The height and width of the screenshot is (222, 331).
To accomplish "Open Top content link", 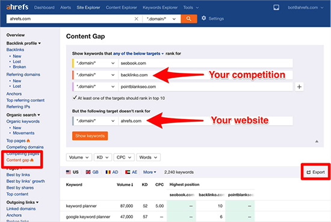I will click(17, 194).
